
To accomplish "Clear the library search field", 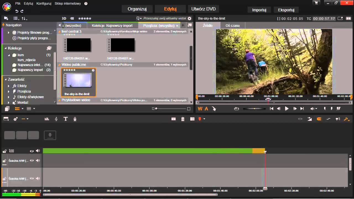I will point(189,18).
